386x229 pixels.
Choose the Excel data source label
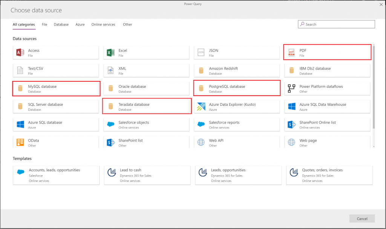123,50
